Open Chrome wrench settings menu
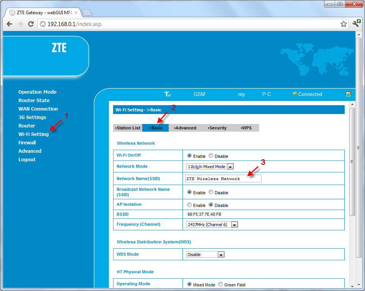Image resolution: width=365 pixels, height=291 pixels. [357, 23]
